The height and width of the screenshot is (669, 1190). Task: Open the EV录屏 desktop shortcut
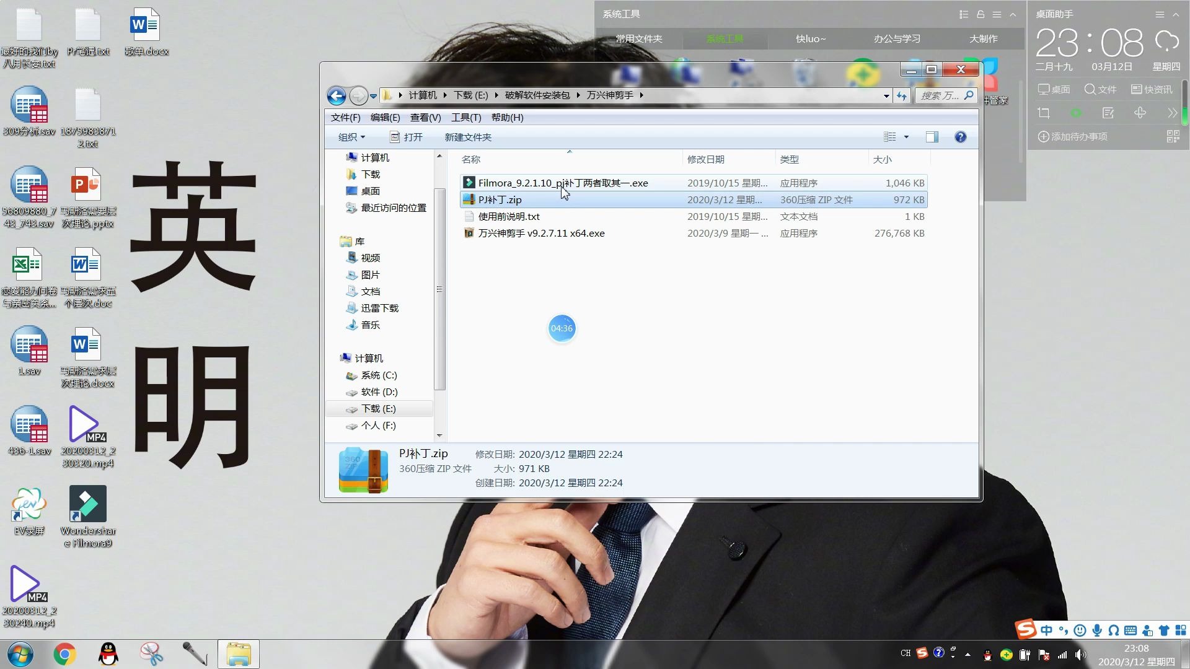[x=29, y=512]
